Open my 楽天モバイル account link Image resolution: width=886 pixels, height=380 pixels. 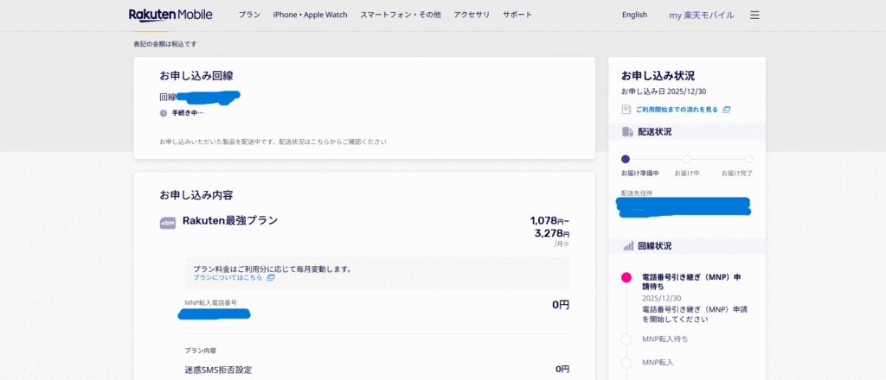[701, 15]
